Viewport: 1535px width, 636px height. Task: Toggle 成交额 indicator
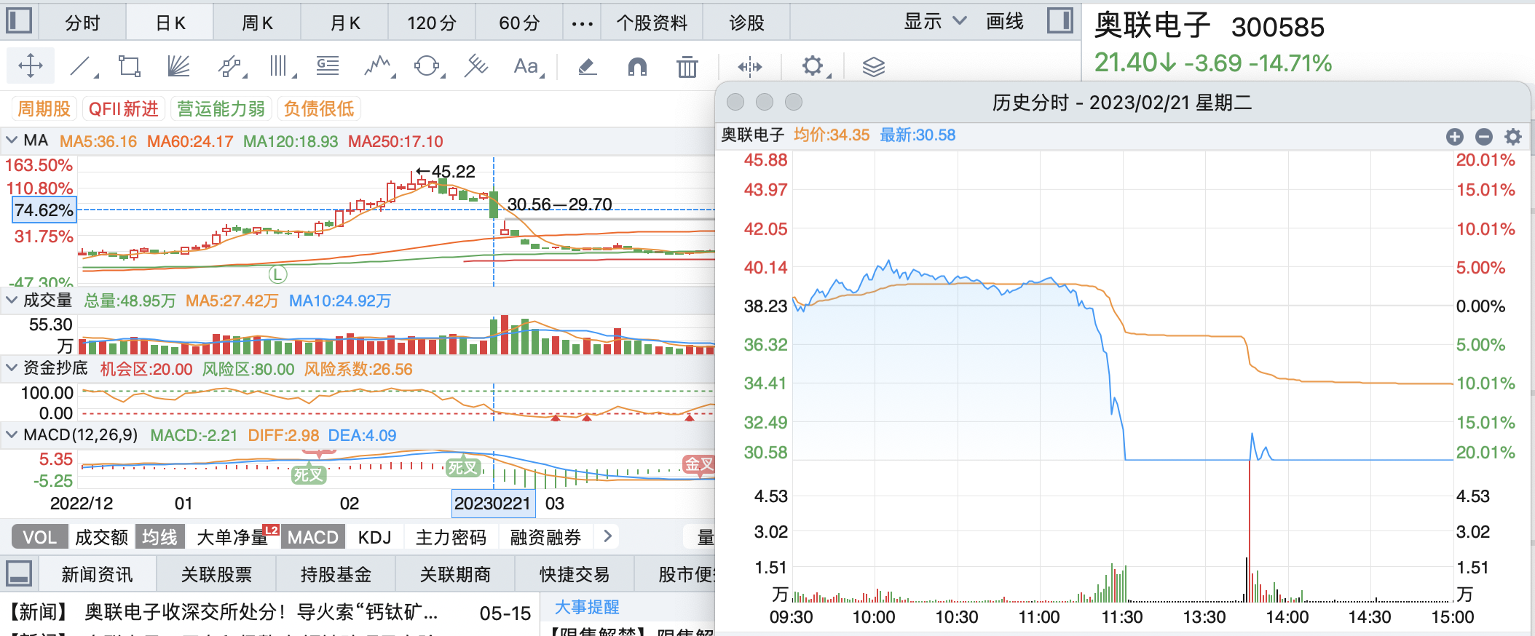coord(102,537)
